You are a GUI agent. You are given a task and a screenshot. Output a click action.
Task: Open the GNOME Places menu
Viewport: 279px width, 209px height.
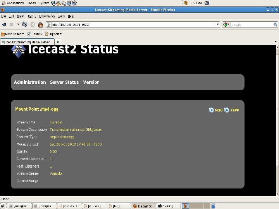pos(31,3)
